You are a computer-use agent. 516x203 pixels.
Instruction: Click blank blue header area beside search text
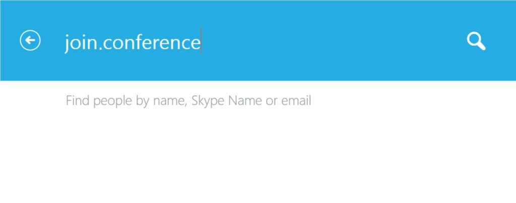click(x=329, y=42)
